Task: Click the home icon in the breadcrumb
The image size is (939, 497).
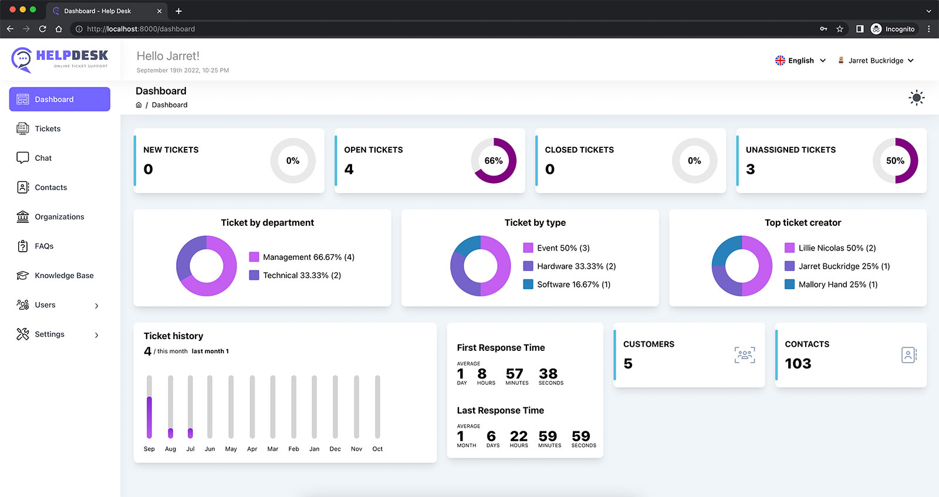Action: (139, 105)
